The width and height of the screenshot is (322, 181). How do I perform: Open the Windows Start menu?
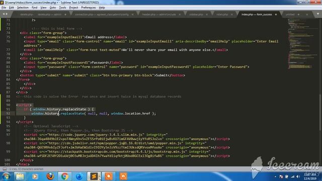6,176
